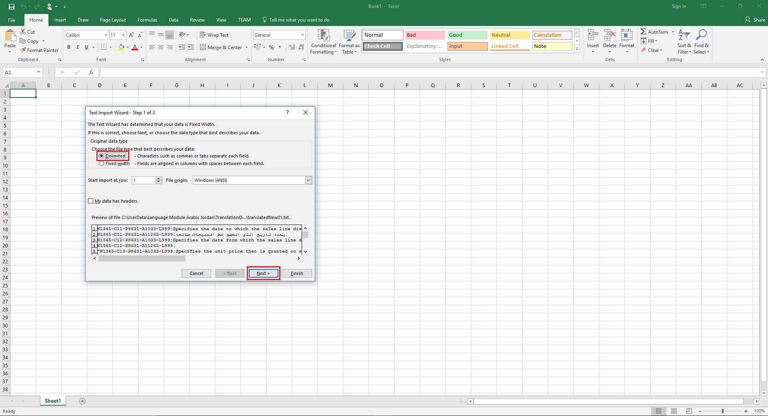Viewport: 768px width, 416px height.
Task: Click Next in the Text Import Wizard
Action: (x=263, y=273)
